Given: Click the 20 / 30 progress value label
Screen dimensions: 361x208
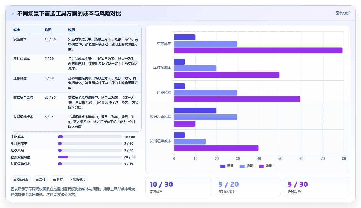Looking at the screenshot, I should [130, 157].
